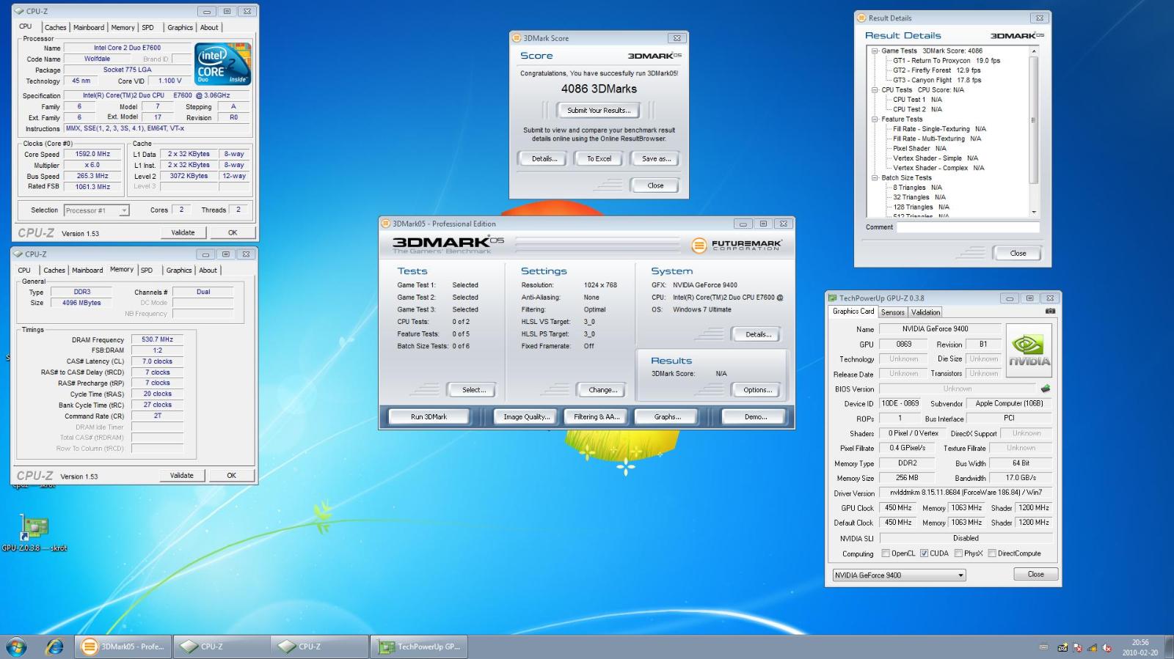The image size is (1174, 659).
Task: Click Validate in top CPU-Z window
Action: (183, 232)
